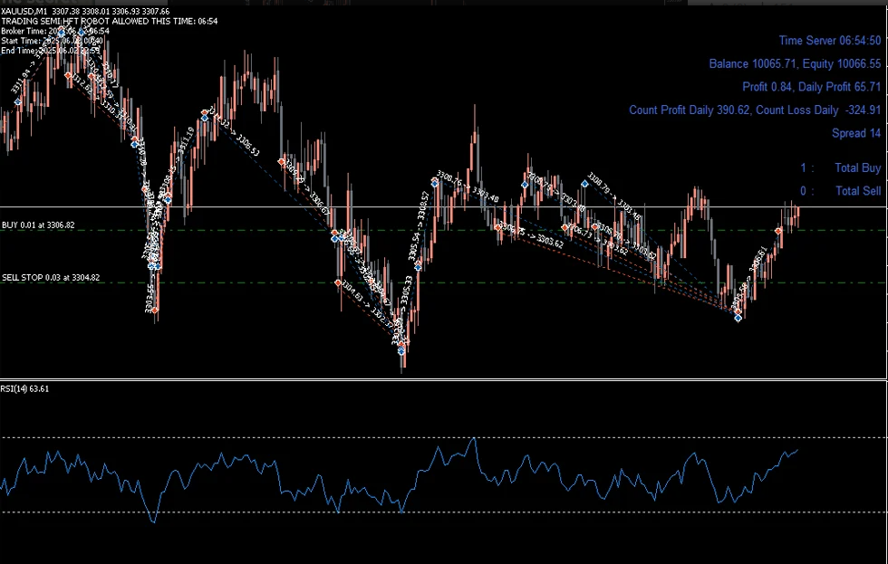Viewport: 888px width, 564px height.
Task: Select the Total Buy counter label
Action: [x=857, y=167]
